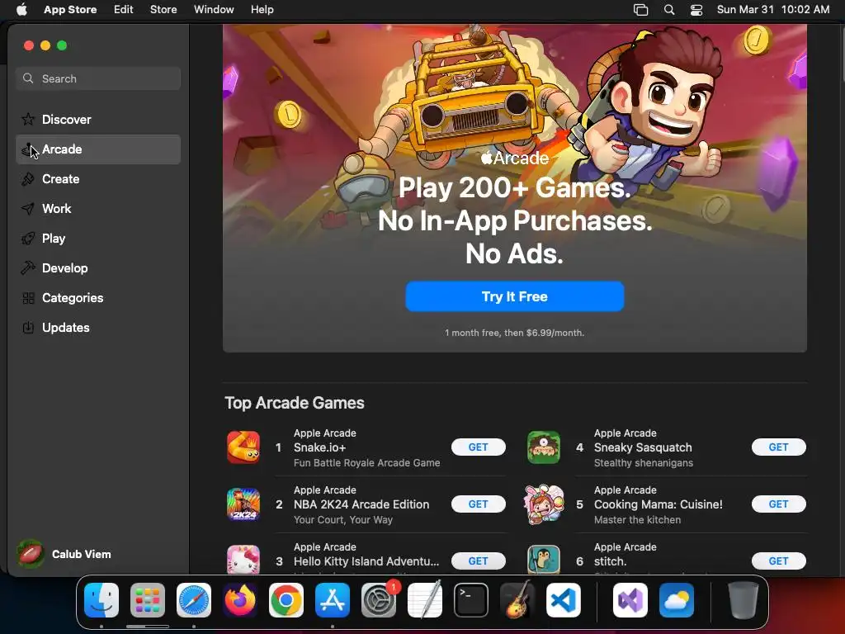Screen dimensions: 845x634
Task: Open the Store menu
Action: pos(163,10)
